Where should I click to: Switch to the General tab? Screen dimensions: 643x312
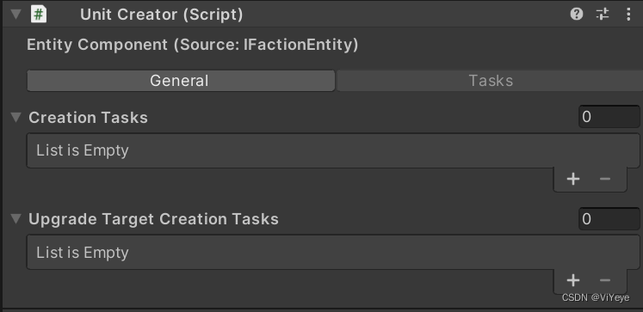point(181,81)
